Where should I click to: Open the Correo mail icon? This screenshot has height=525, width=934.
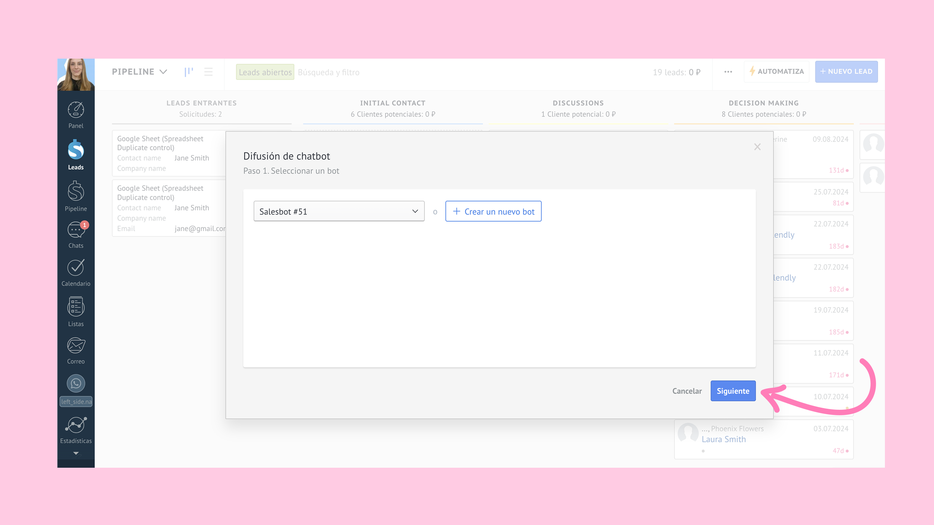tap(76, 350)
